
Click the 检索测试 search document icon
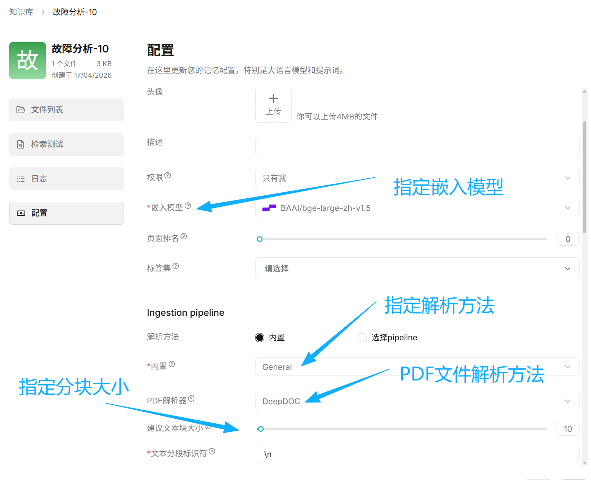tap(21, 144)
